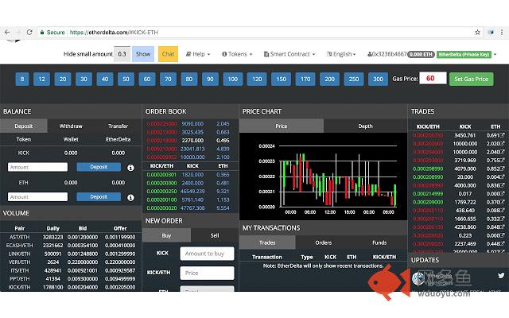This screenshot has width=509, height=318.
Task: Select the PPT/ETH pair in Volume
Action: (19, 279)
